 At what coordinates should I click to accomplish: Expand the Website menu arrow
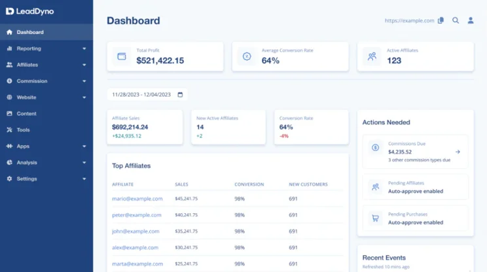[x=84, y=97]
